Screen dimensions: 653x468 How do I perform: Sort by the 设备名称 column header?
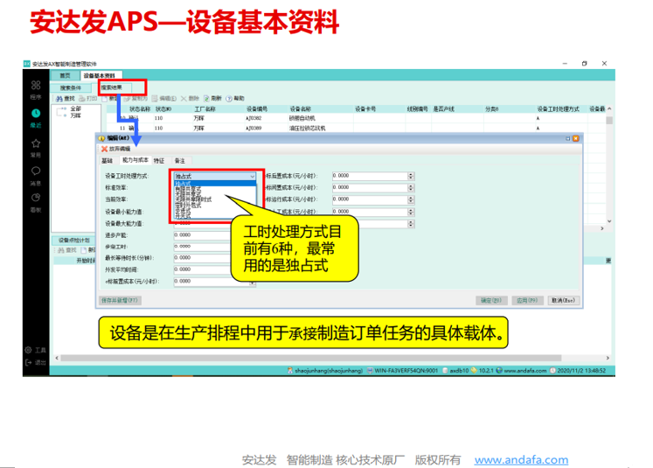coord(300,109)
